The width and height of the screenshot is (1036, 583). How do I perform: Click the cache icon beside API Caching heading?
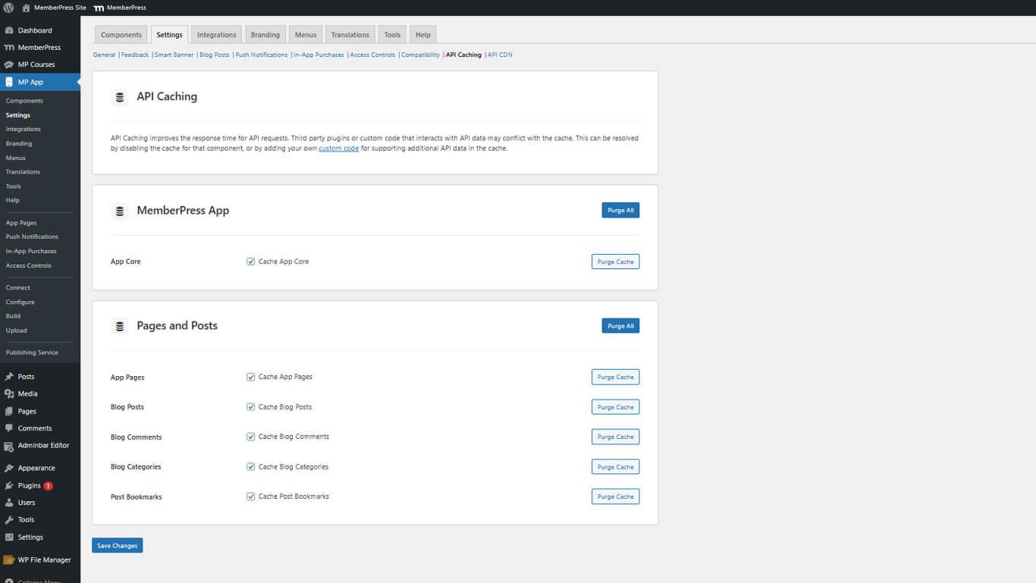(119, 97)
